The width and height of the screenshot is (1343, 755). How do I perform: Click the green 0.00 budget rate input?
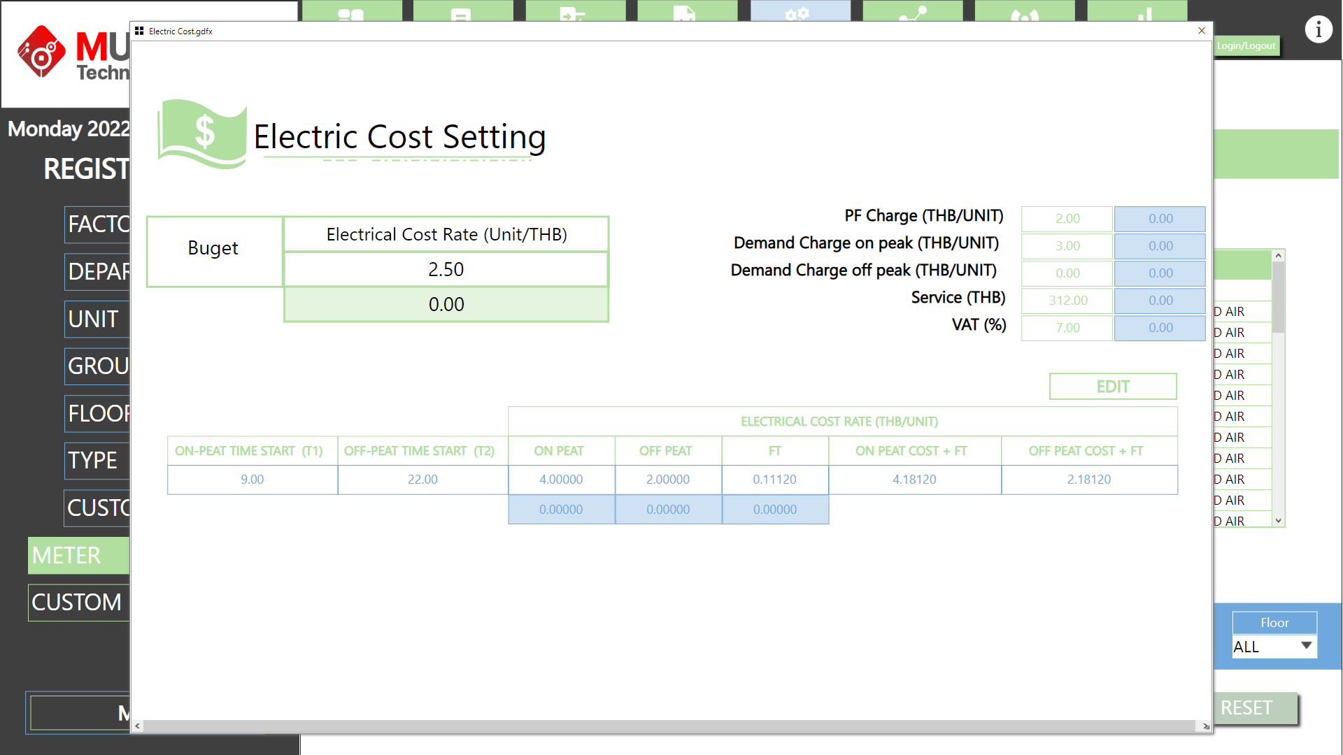click(x=446, y=305)
